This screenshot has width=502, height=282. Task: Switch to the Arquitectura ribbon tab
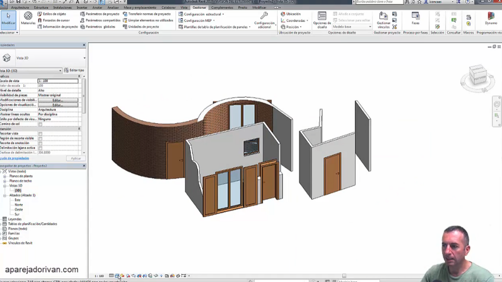pos(20,7)
